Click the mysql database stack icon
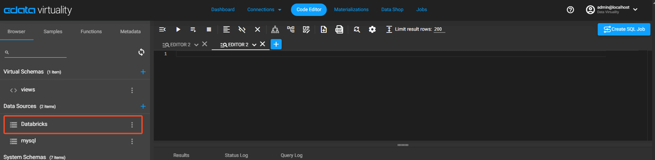655x160 pixels. (13, 141)
